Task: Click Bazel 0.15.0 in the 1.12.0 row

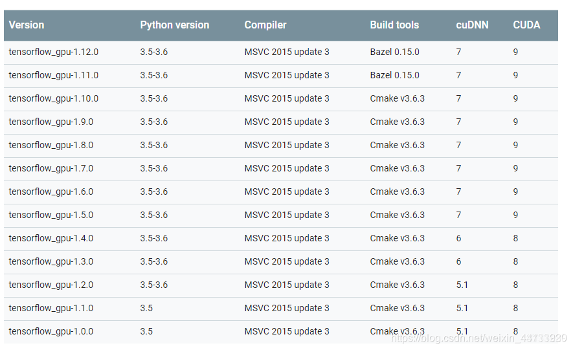Action: 394,52
